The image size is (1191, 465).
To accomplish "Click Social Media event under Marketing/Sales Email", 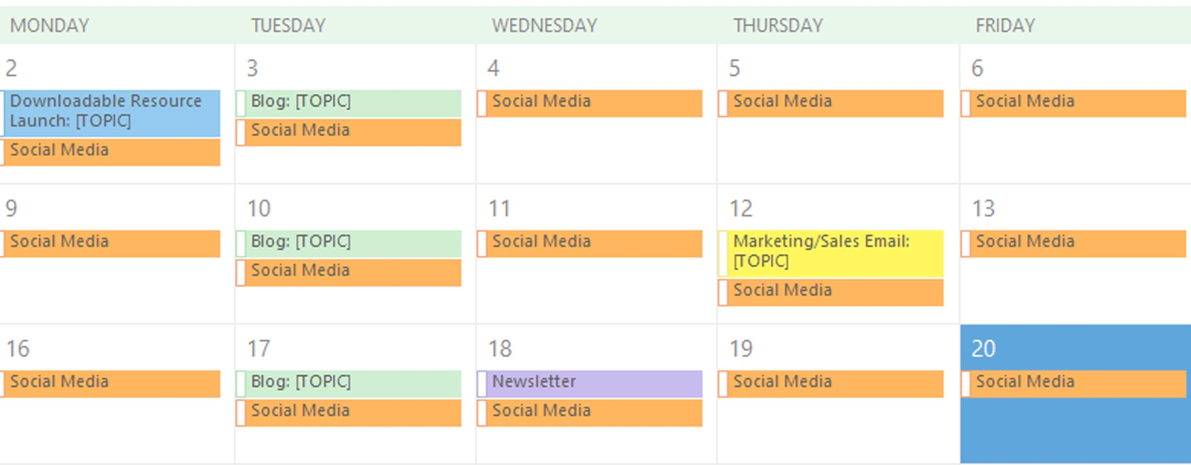I will click(x=831, y=292).
